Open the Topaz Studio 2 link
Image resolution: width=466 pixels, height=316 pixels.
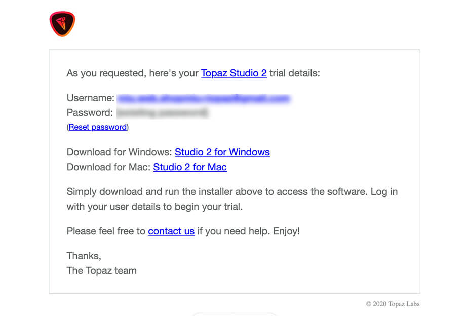tap(234, 73)
